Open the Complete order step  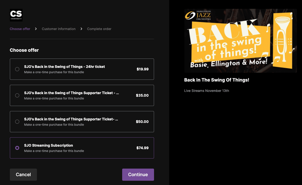point(99,29)
